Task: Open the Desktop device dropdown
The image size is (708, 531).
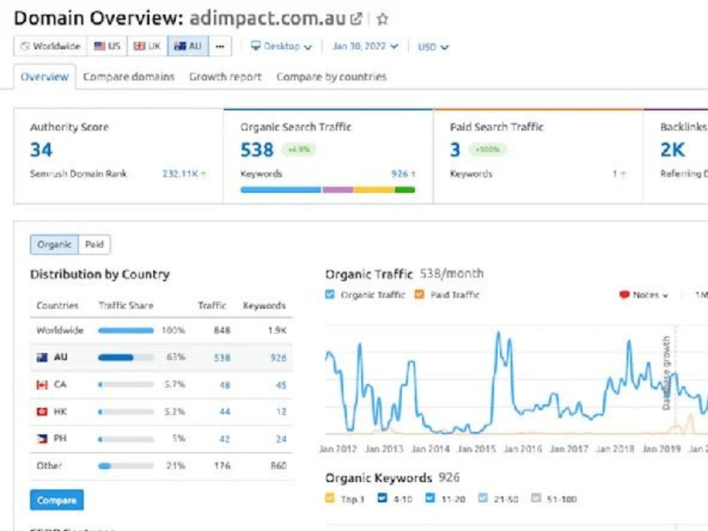Action: pos(281,46)
